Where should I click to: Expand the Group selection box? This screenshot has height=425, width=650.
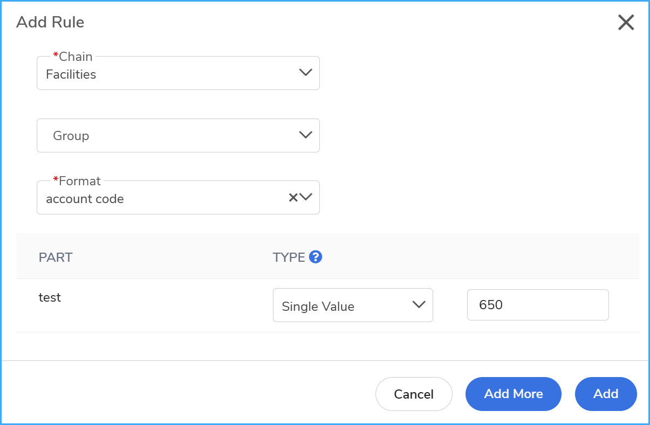tap(162, 136)
